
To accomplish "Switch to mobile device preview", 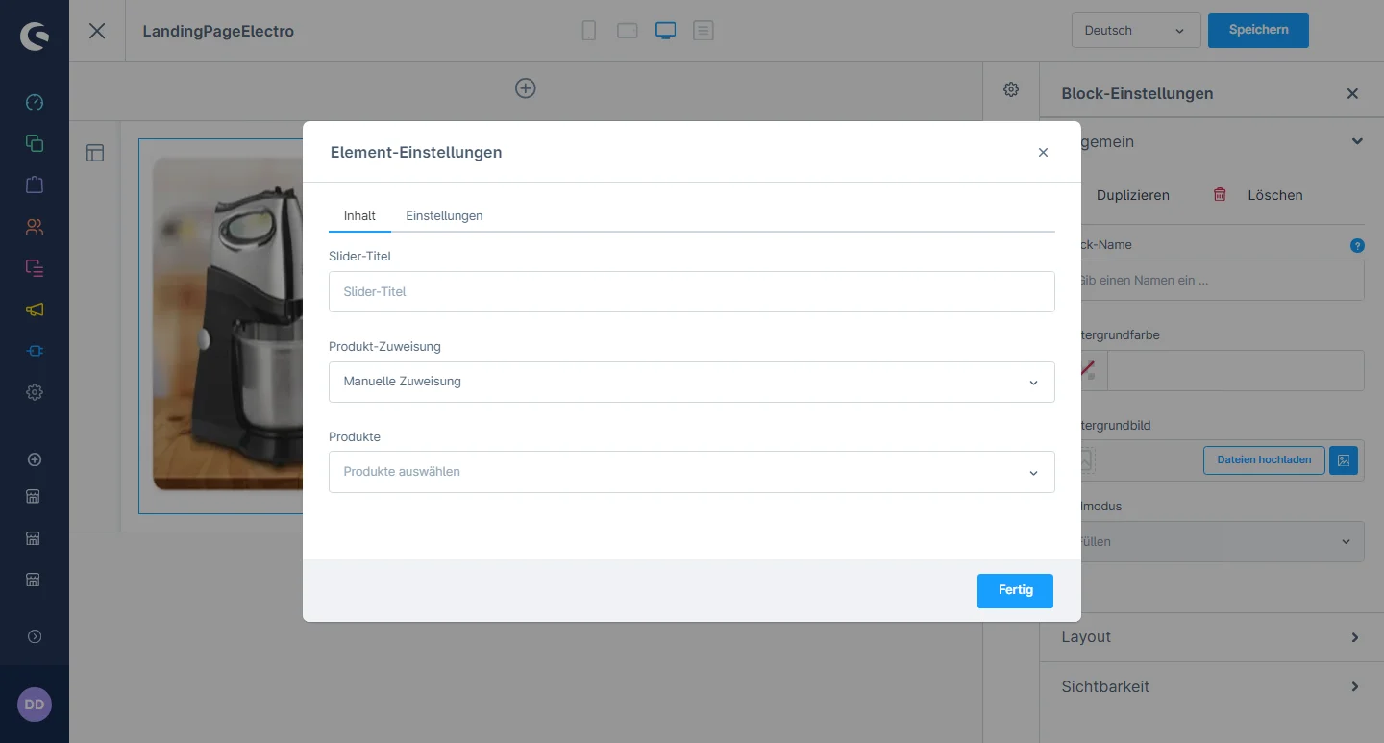I will [589, 31].
